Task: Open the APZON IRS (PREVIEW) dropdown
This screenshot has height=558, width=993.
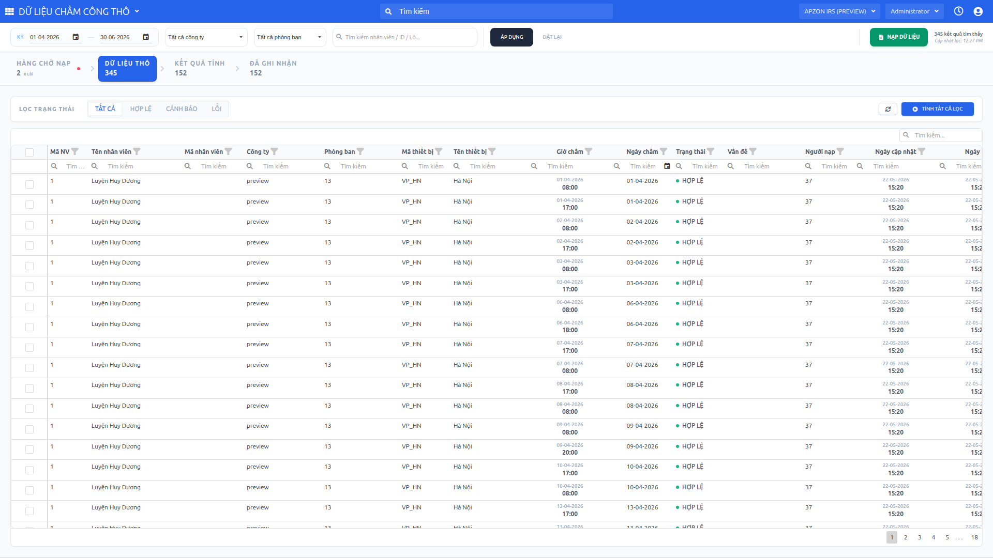Action: (x=840, y=11)
